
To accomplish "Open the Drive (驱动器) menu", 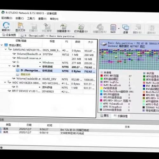I will tap(7, 18).
